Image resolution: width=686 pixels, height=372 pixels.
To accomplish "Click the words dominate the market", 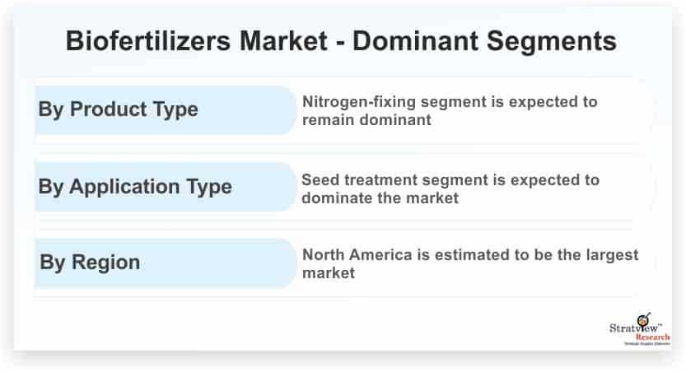I will pyautogui.click(x=380, y=198).
